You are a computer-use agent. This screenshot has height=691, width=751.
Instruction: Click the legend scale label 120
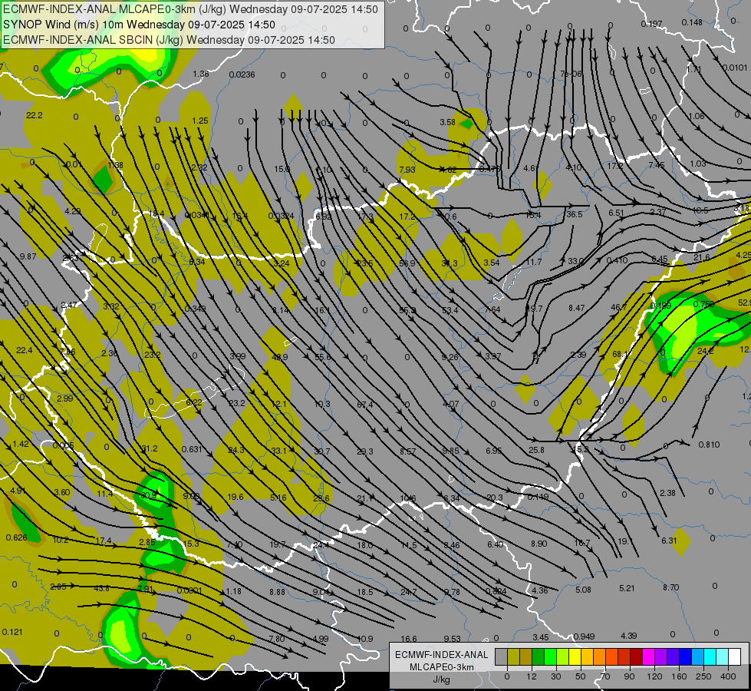654,676
